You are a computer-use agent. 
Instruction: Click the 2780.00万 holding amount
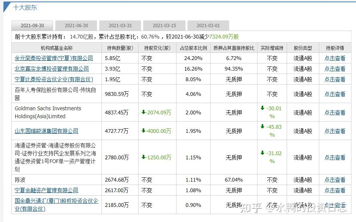tap(117, 157)
